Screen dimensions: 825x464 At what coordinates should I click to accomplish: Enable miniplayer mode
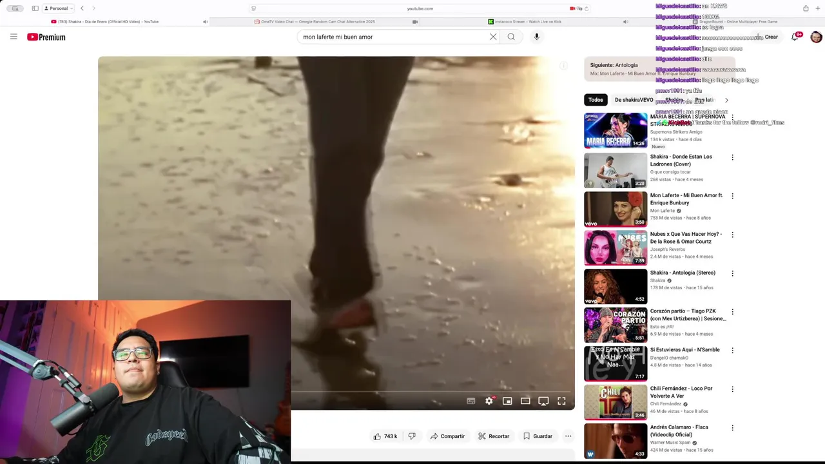pyautogui.click(x=507, y=401)
